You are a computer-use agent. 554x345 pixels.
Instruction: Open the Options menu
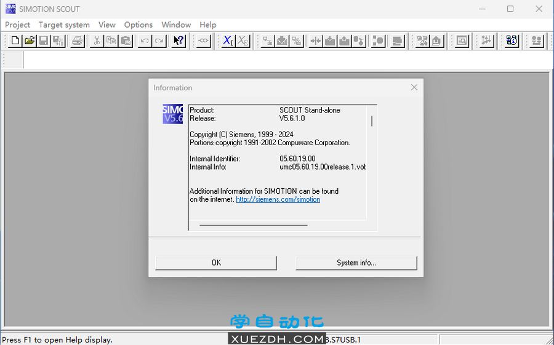(138, 25)
